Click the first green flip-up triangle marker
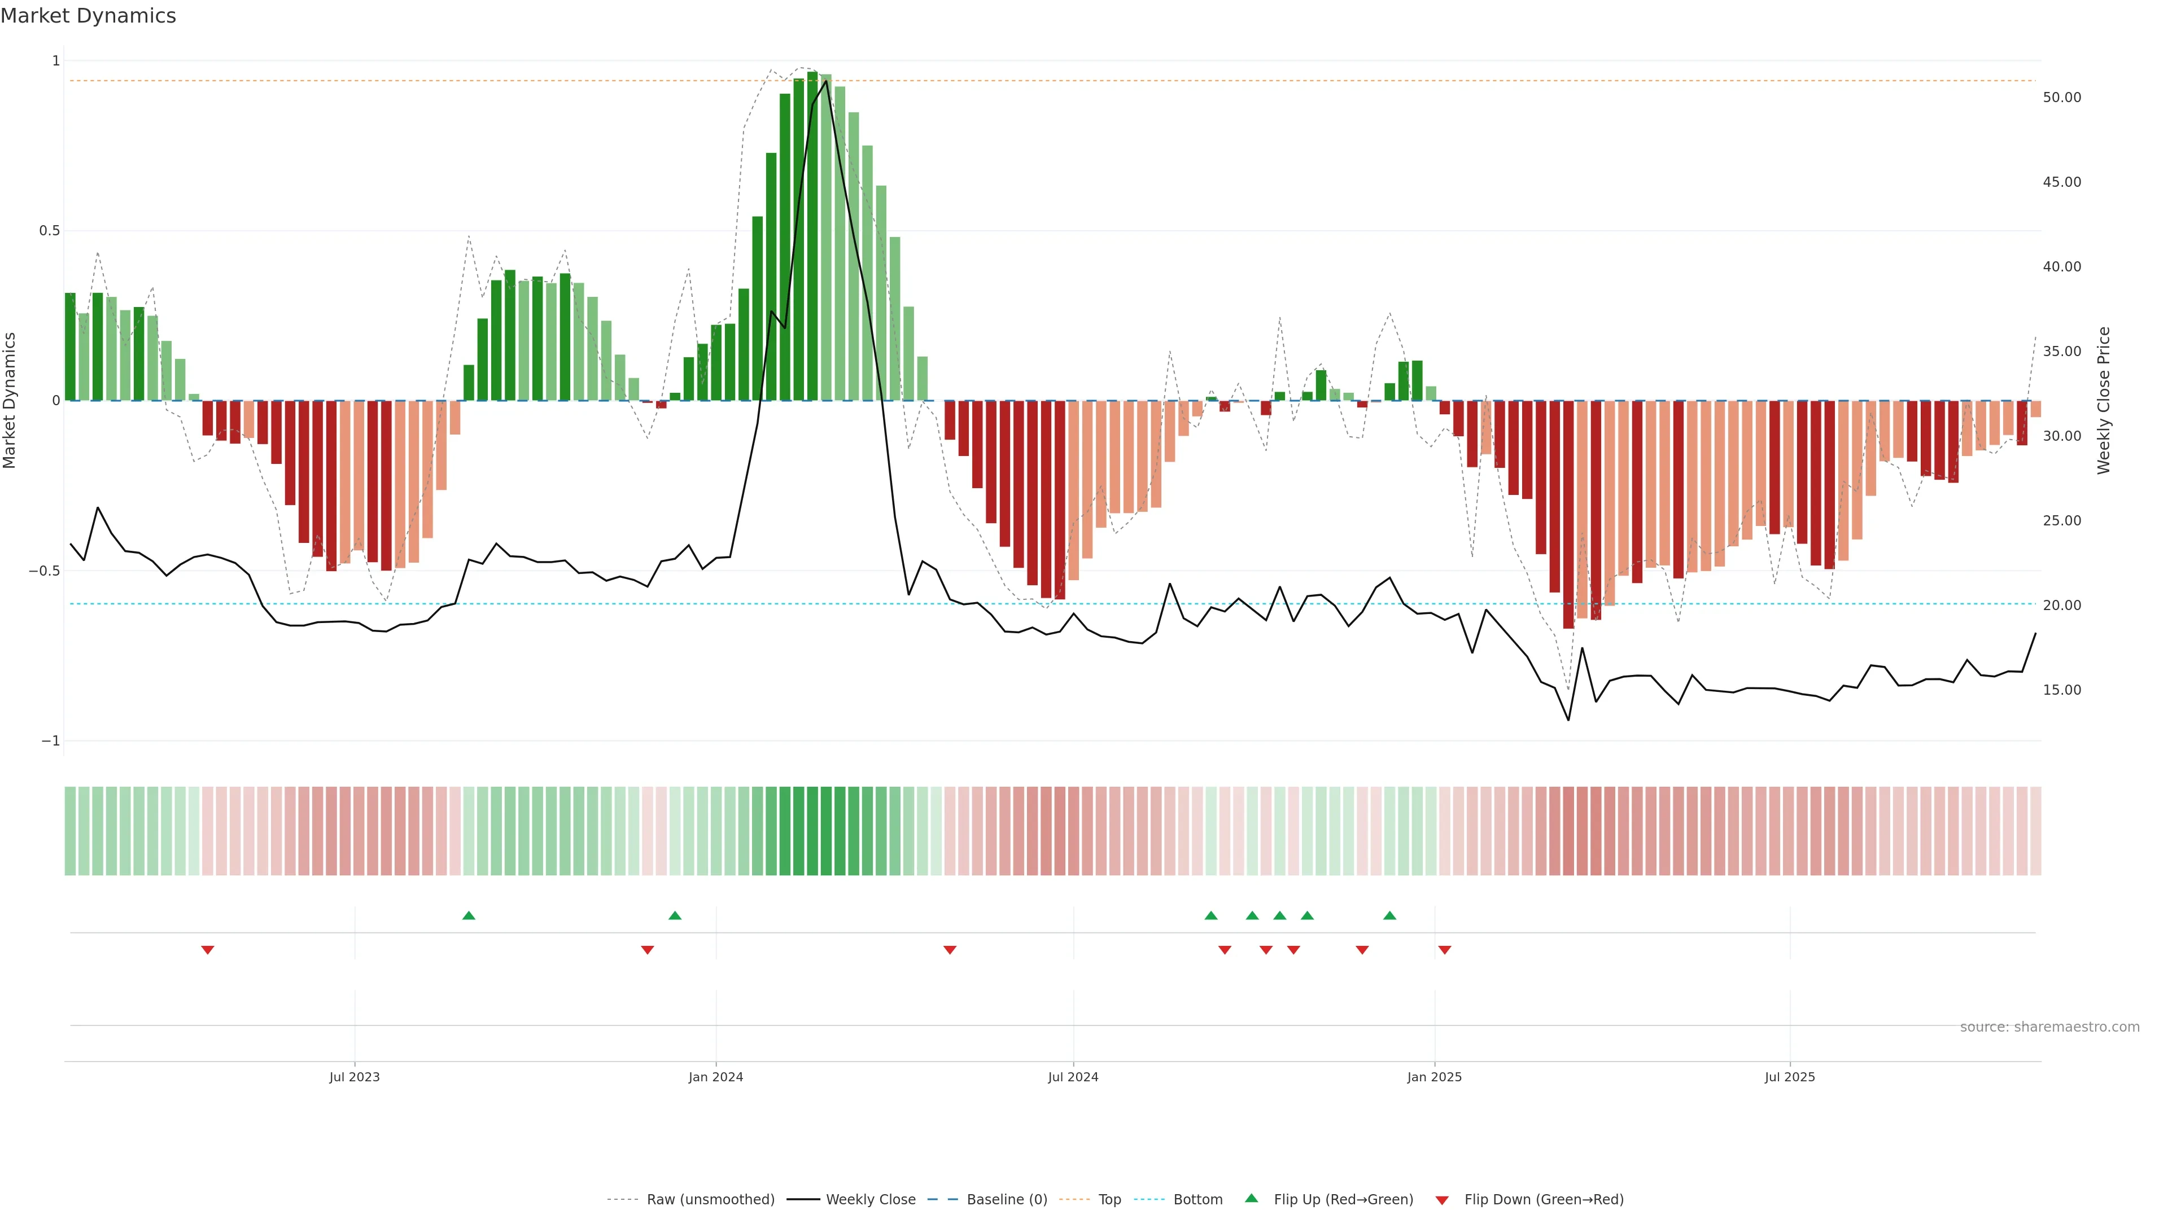Image resolution: width=2168 pixels, height=1219 pixels. 469,915
